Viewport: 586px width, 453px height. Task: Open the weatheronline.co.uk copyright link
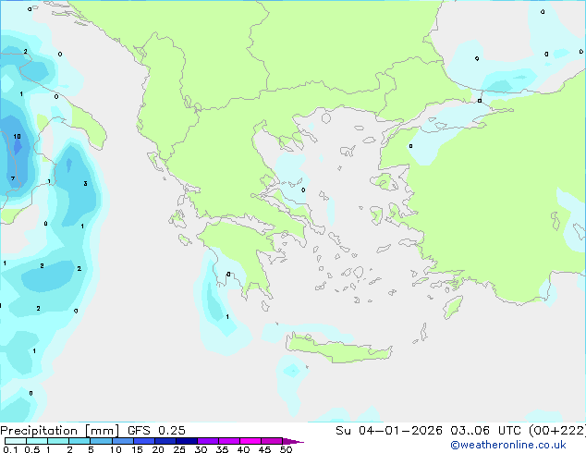coord(508,445)
